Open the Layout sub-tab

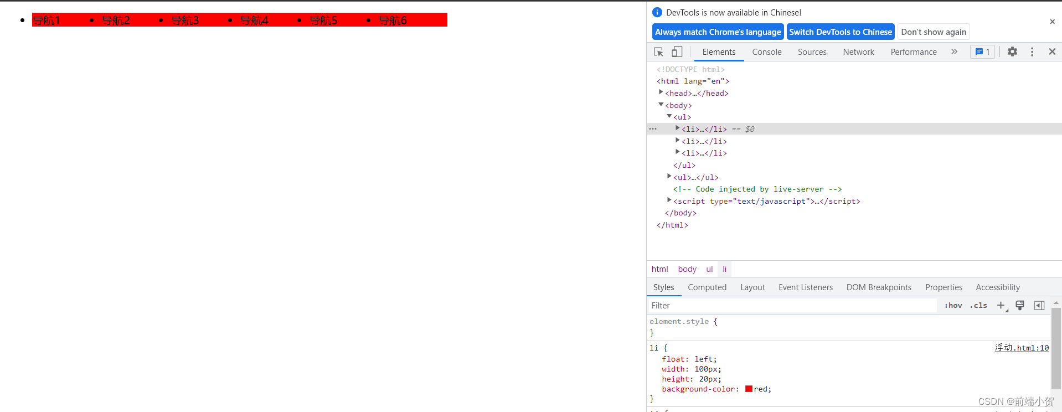tap(752, 287)
